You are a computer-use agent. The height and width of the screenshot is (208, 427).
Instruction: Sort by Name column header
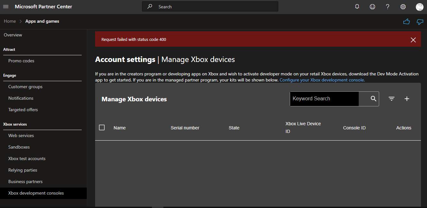[120, 128]
